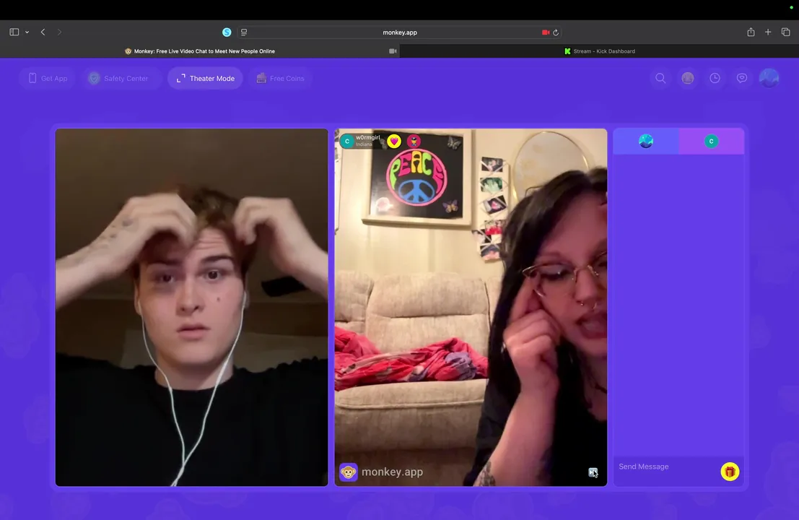Select the partner C tab in chat panel

click(712, 142)
